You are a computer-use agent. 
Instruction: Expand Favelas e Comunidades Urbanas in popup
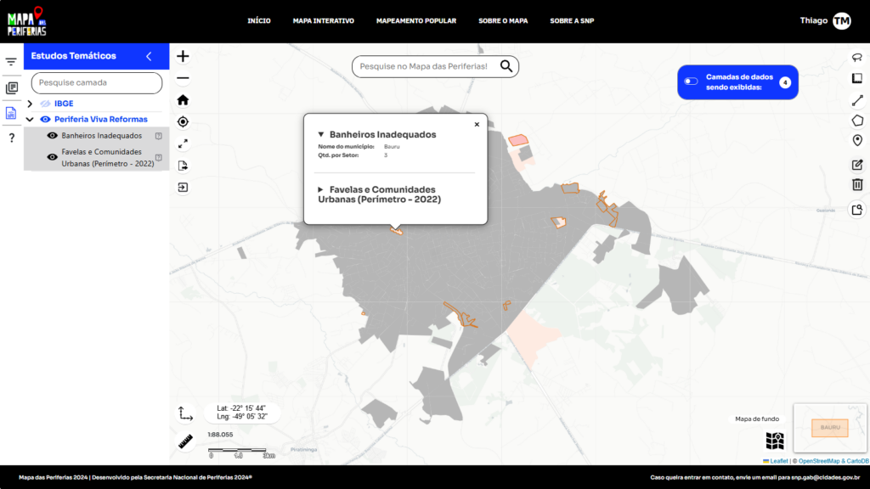click(321, 189)
